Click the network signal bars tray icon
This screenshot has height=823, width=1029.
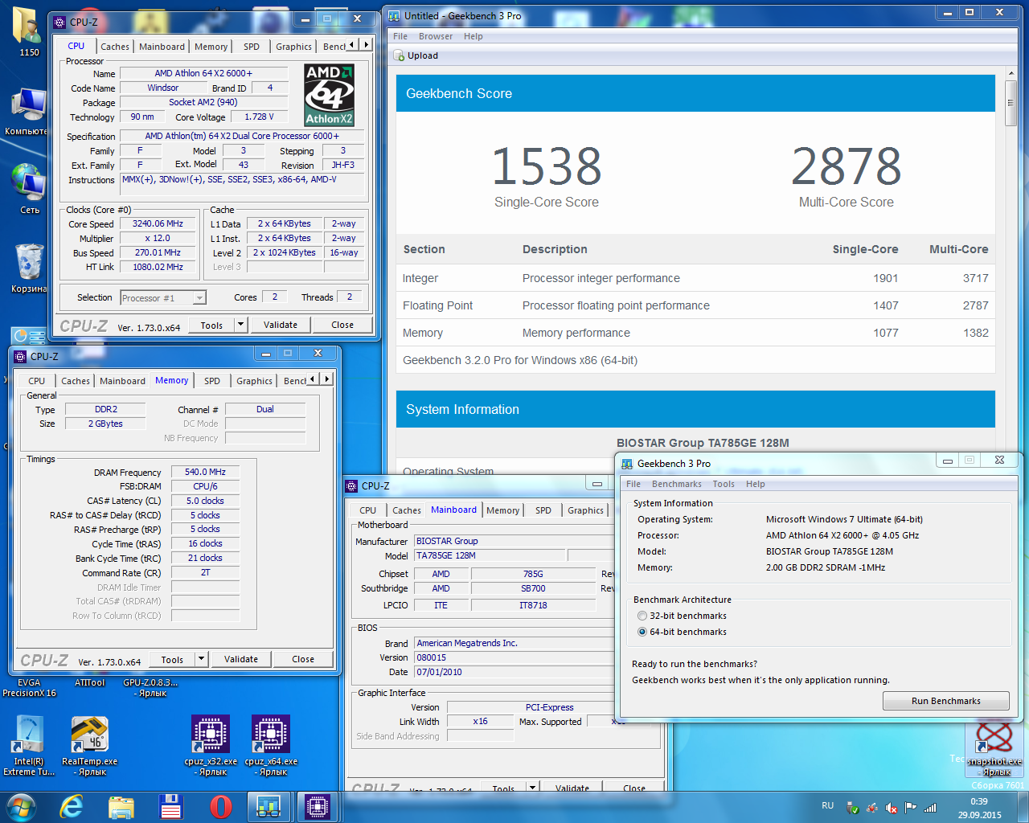[930, 808]
